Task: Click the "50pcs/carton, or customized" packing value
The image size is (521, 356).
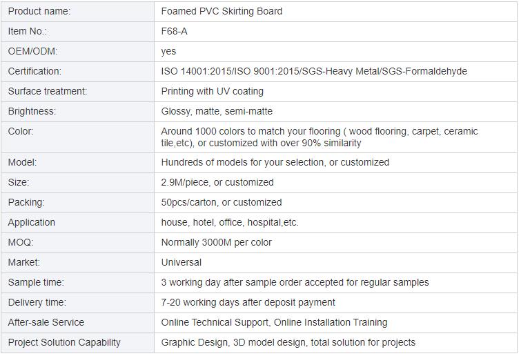Action: (222, 202)
